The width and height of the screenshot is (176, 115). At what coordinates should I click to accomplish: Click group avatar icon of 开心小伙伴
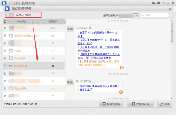pyautogui.click(x=11, y=58)
